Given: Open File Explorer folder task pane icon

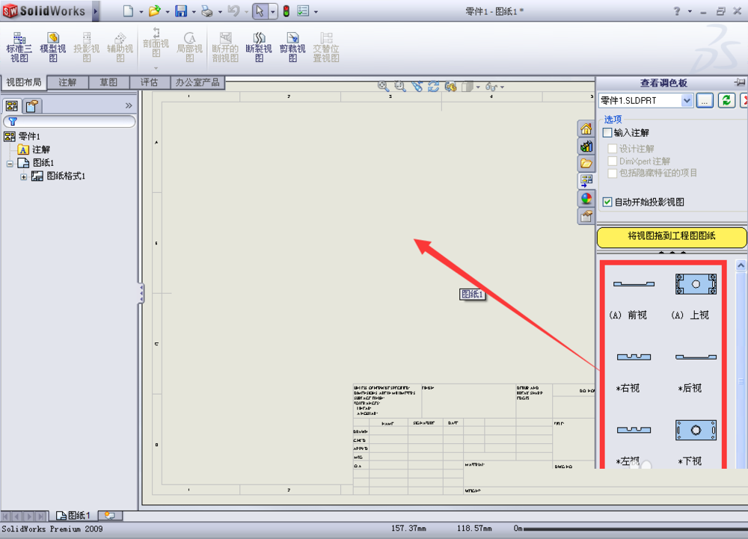Looking at the screenshot, I should pyautogui.click(x=586, y=164).
